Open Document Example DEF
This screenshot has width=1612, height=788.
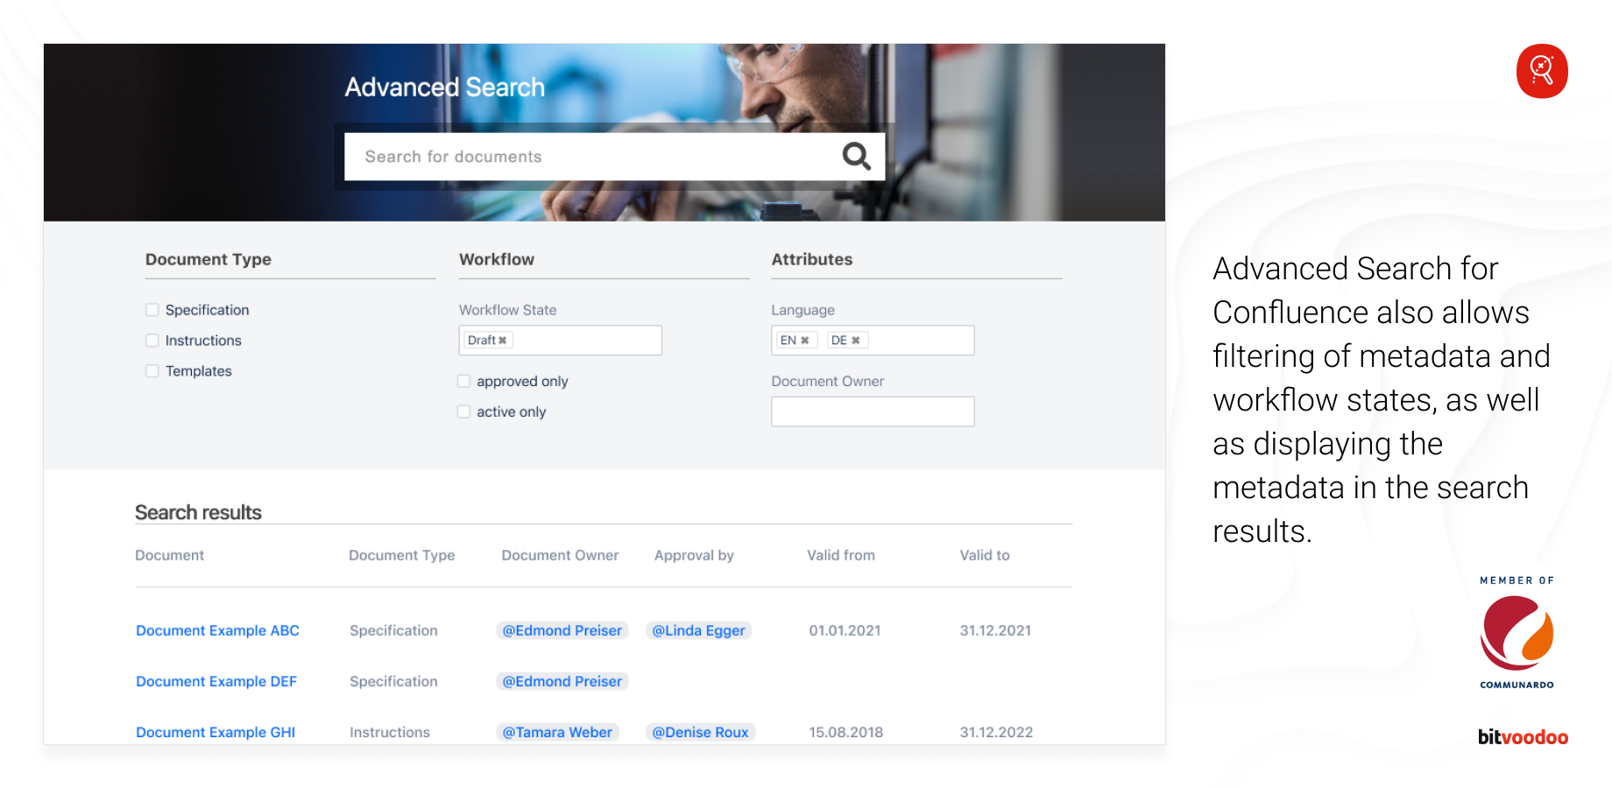pyautogui.click(x=216, y=681)
